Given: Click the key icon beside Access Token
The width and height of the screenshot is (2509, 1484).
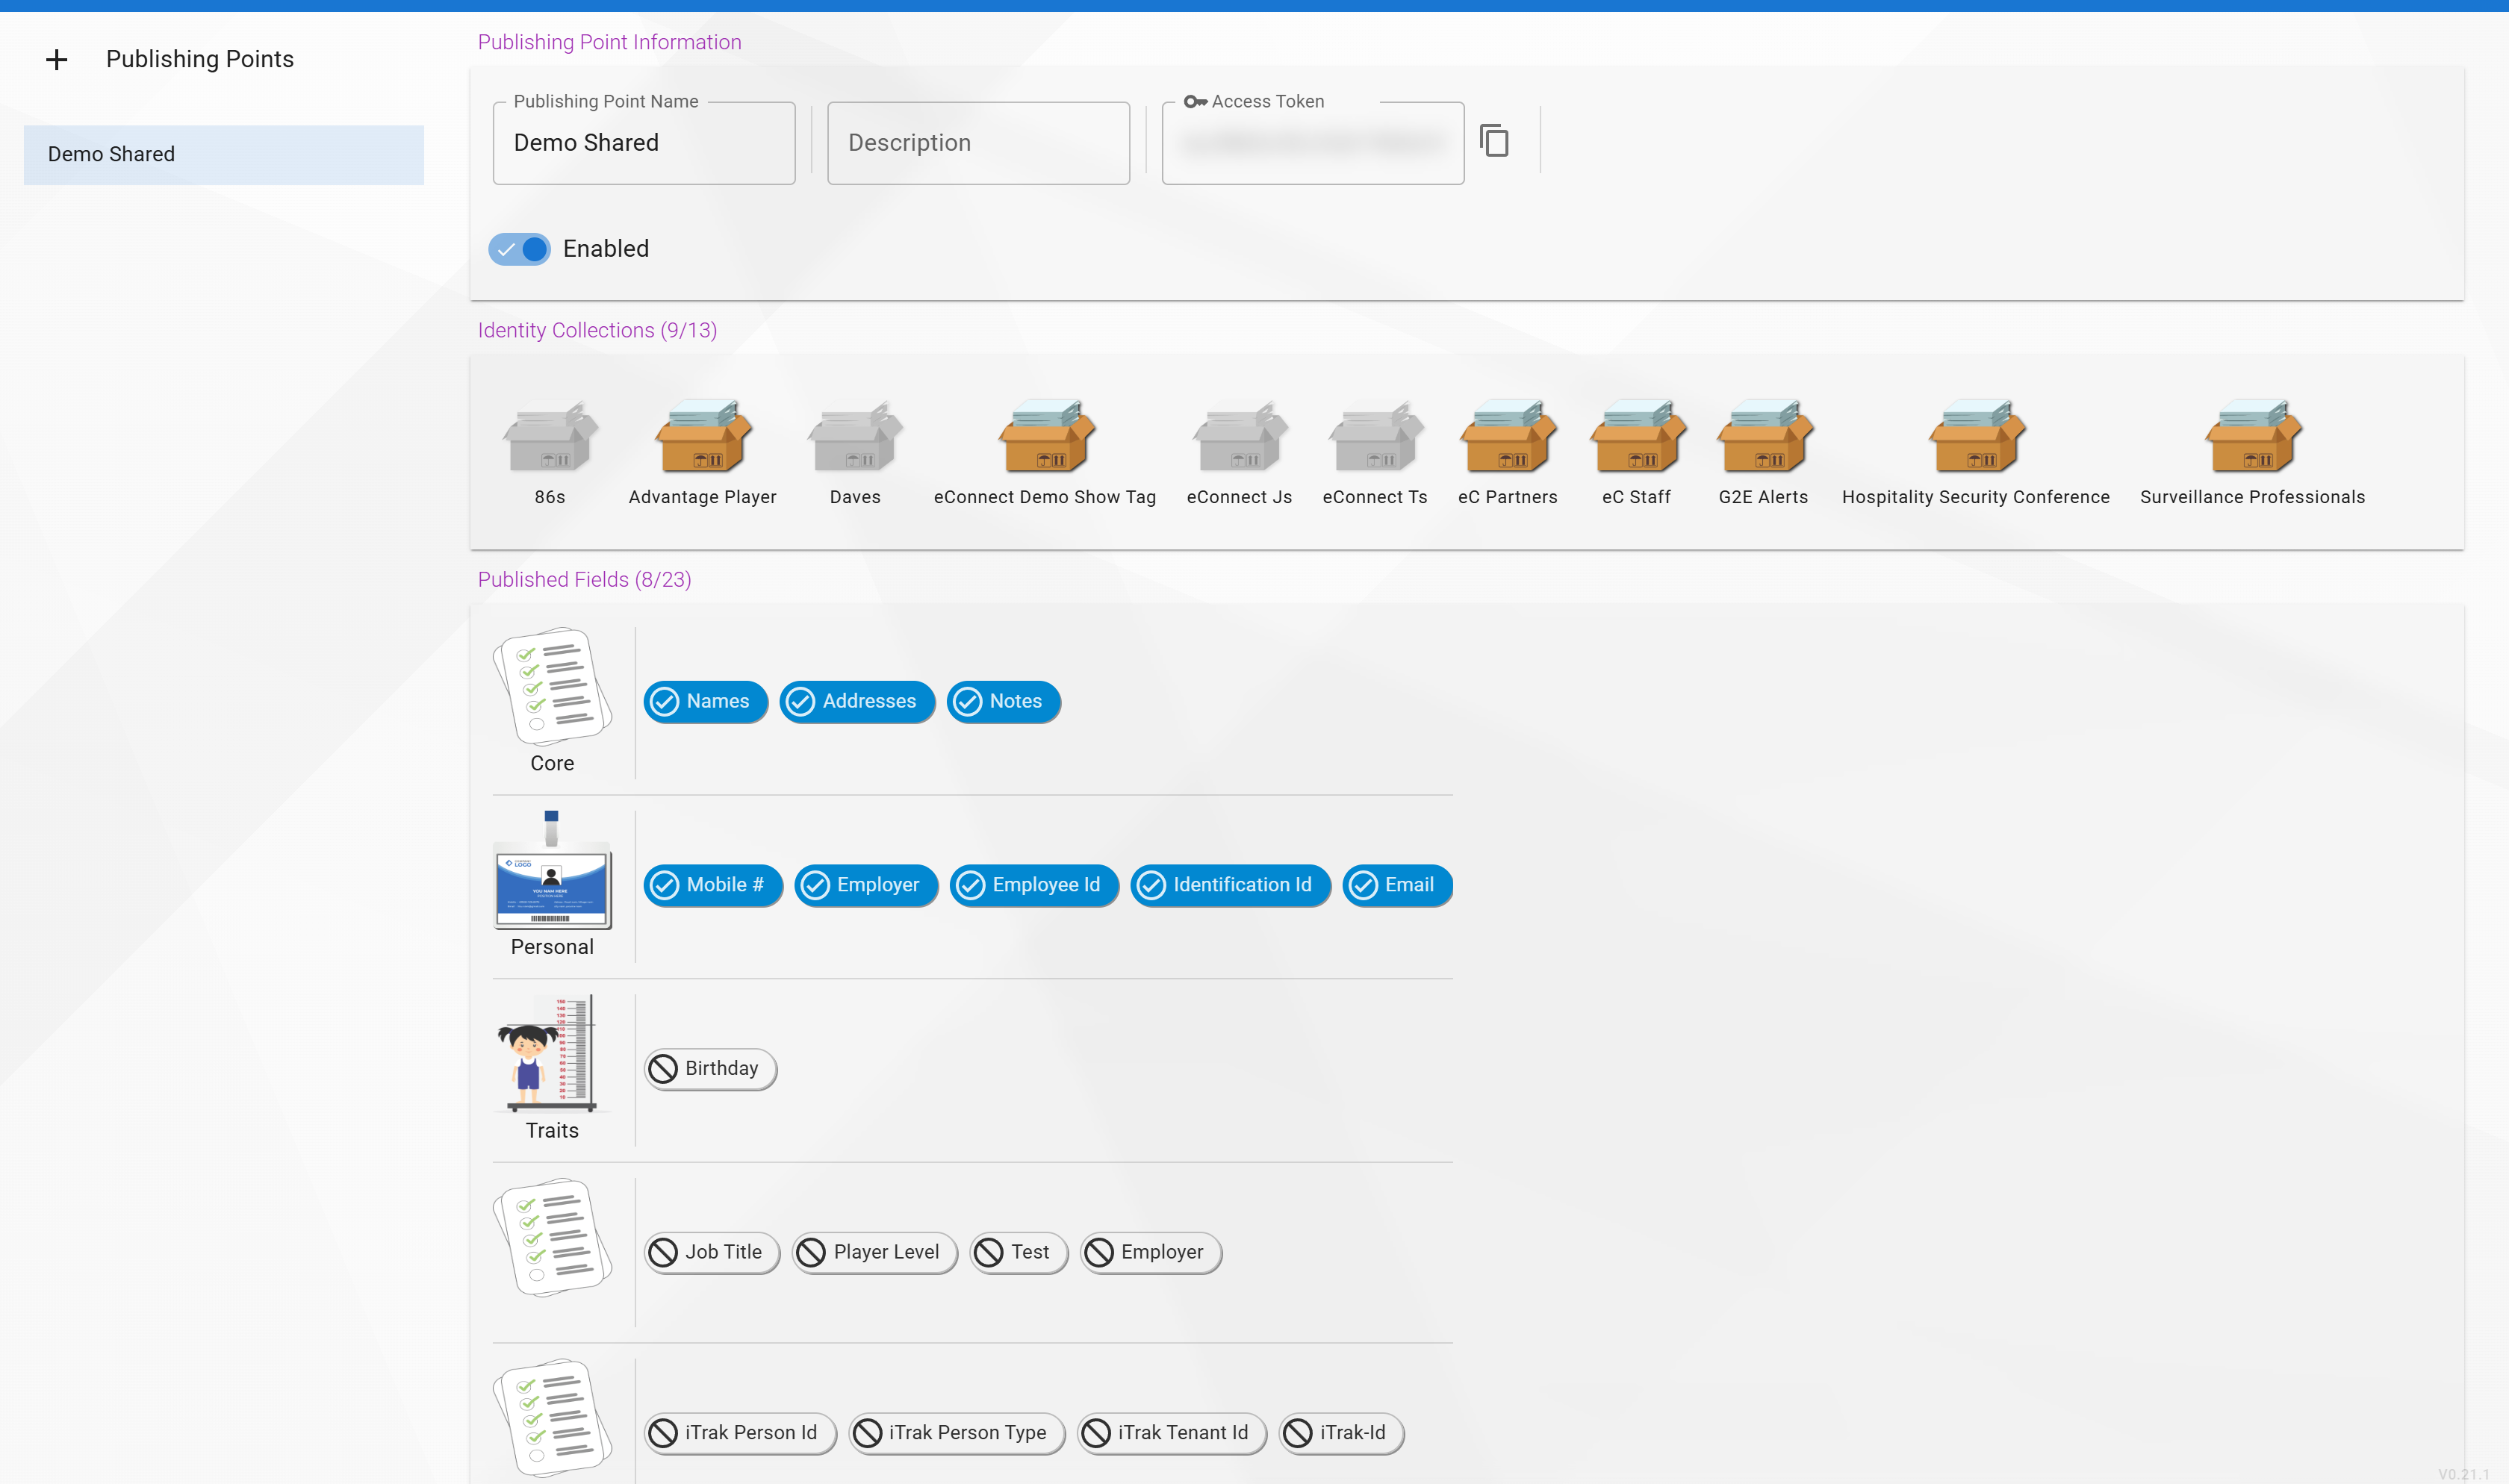Looking at the screenshot, I should tap(1195, 101).
